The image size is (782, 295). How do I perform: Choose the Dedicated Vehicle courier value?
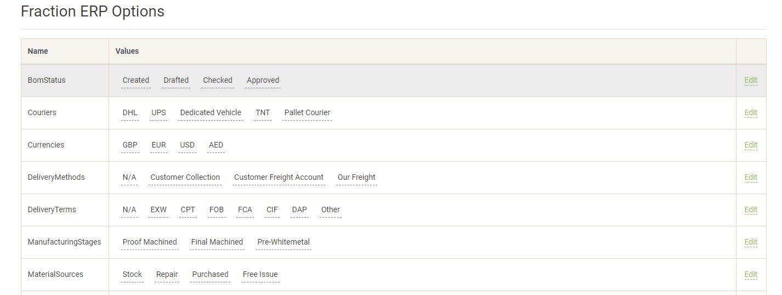211,112
